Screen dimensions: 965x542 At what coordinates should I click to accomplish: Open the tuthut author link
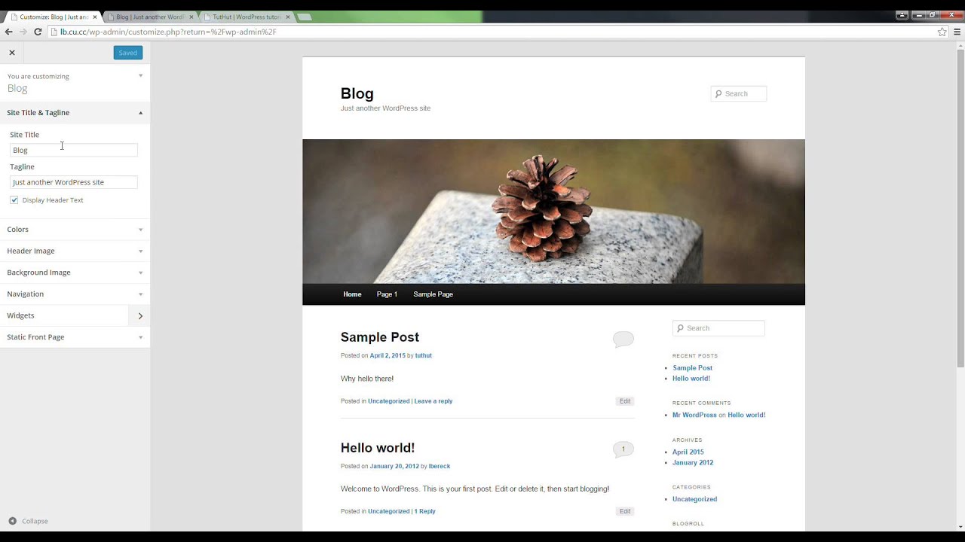click(x=424, y=355)
